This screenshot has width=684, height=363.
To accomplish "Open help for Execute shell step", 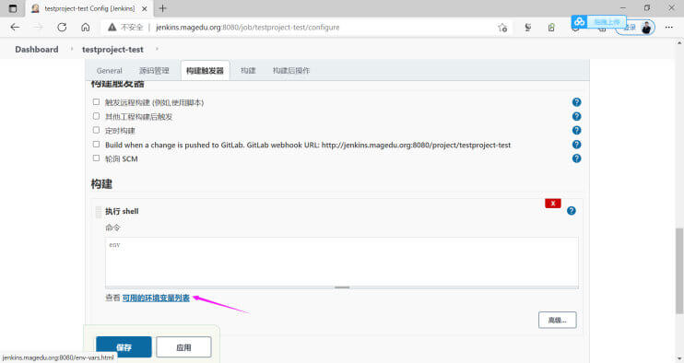I will [x=571, y=210].
